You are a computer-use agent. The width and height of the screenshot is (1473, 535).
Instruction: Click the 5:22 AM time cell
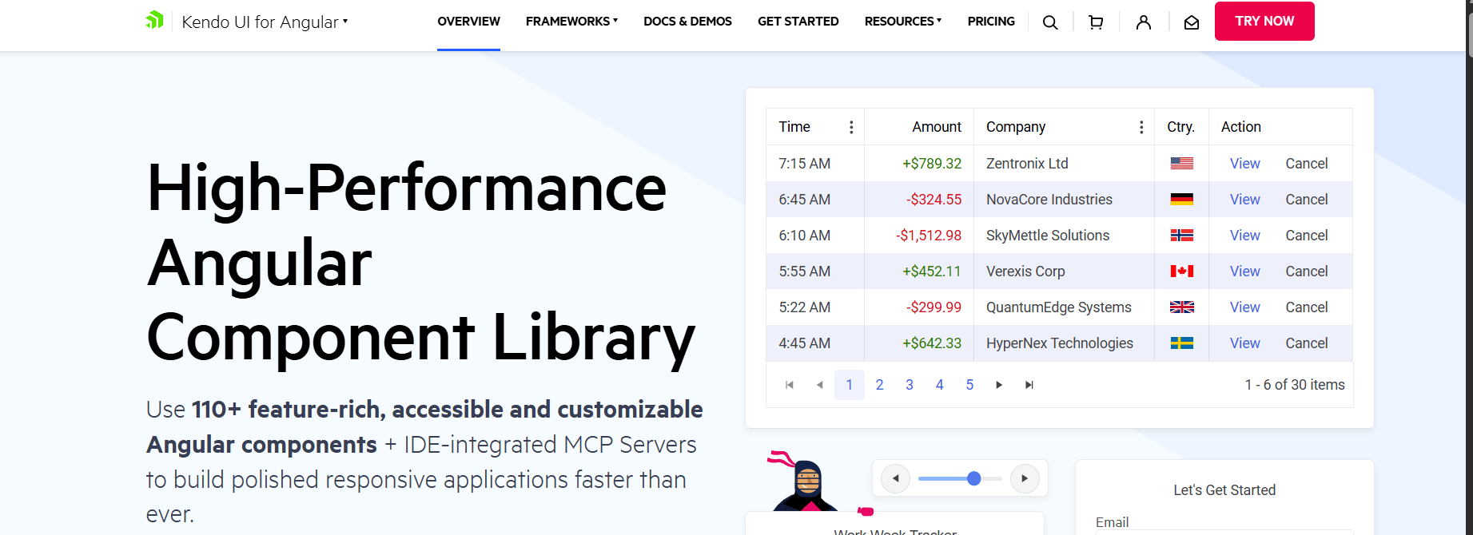(815, 307)
